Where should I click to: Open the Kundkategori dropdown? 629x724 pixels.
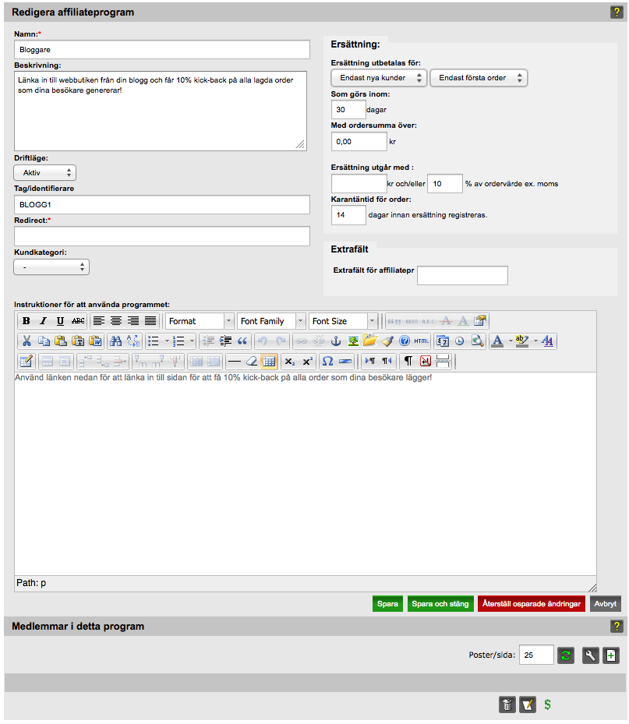pos(51,267)
